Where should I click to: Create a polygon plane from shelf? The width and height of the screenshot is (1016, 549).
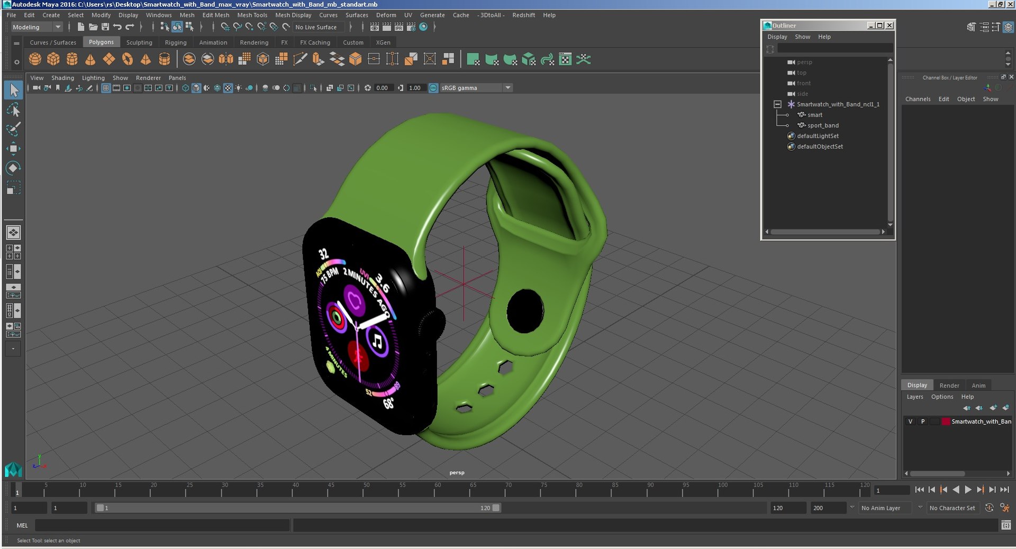109,59
